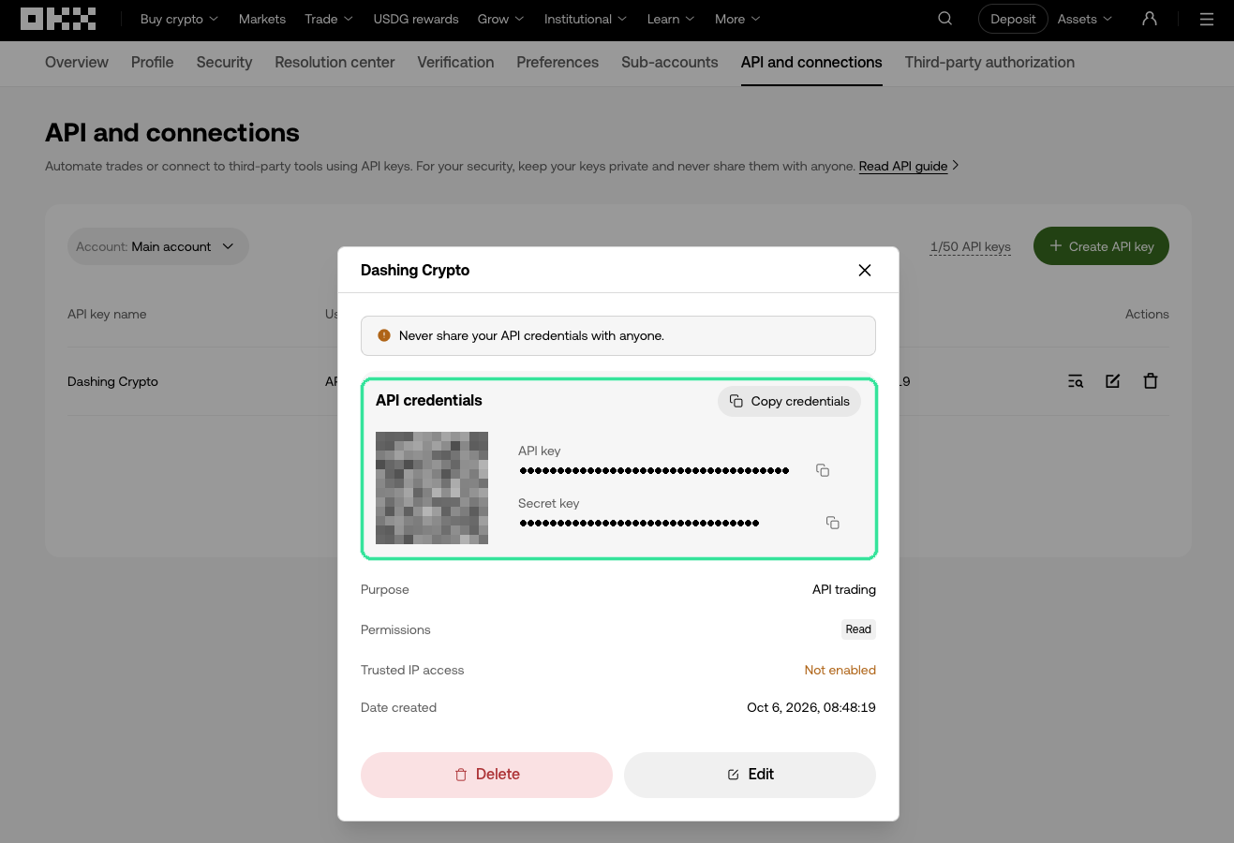This screenshot has height=843, width=1234.
Task: Click the Not enabled trusted IP text
Action: [840, 670]
